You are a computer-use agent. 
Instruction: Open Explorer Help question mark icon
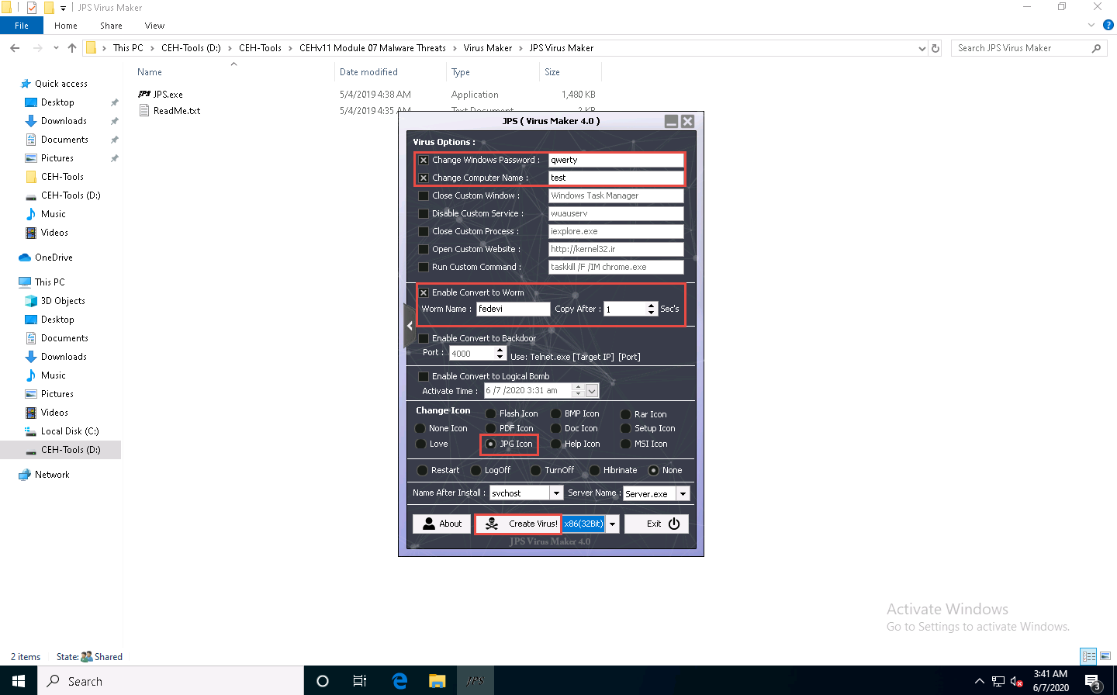[1108, 25]
